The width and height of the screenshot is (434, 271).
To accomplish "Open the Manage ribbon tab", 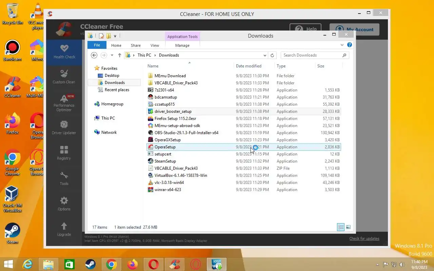I will tap(182, 45).
